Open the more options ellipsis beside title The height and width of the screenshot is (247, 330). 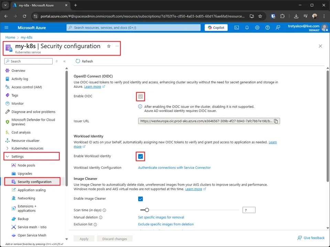[x=117, y=46]
